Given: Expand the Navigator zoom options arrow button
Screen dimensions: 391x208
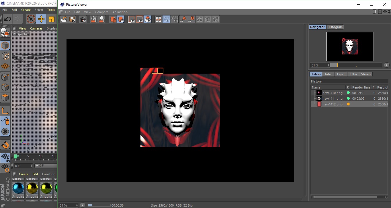Looking at the screenshot, I should coord(386,65).
